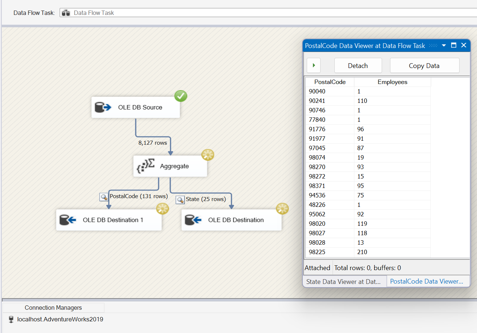The height and width of the screenshot is (333, 477).
Task: Switch to State Data Viewer tab
Action: (x=345, y=281)
